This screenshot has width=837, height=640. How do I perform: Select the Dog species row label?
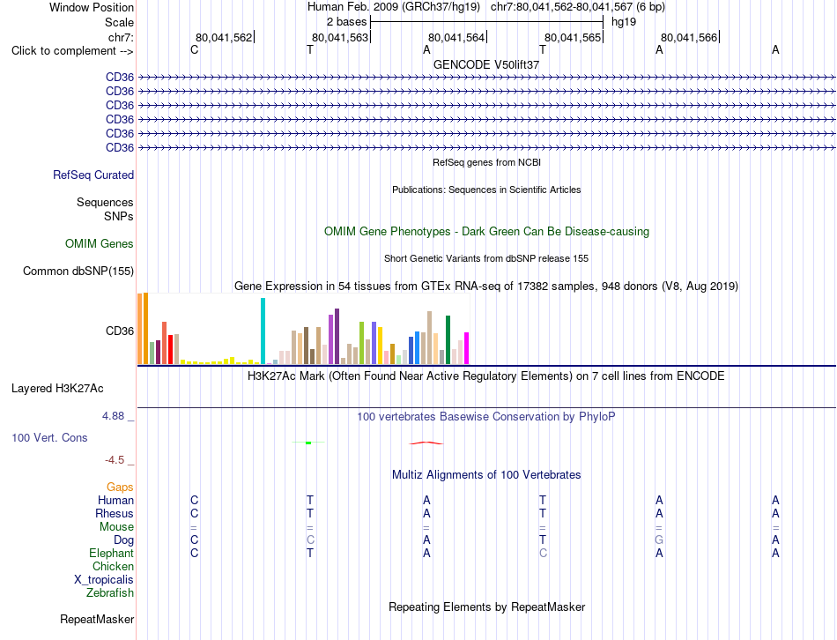123,540
